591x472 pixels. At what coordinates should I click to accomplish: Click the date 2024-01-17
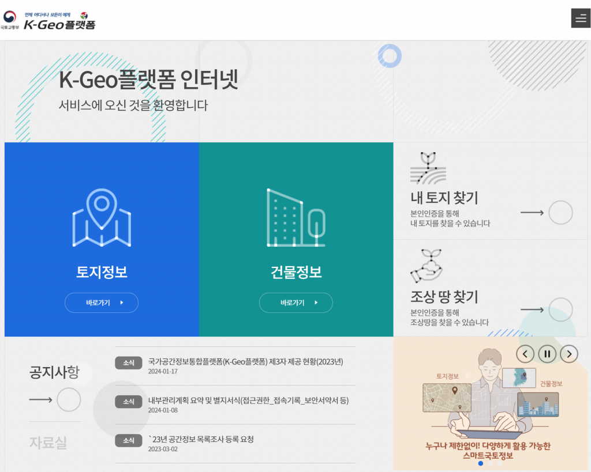[163, 372]
